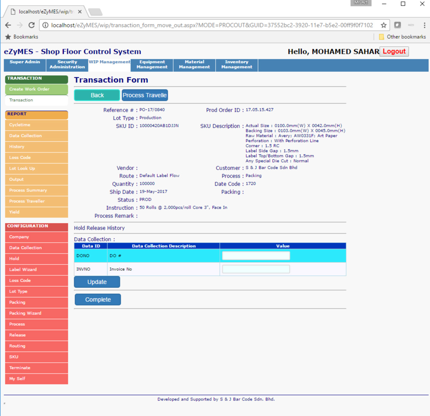Switch to the Equipment Management tab
The height and width of the screenshot is (416, 430).
point(152,65)
